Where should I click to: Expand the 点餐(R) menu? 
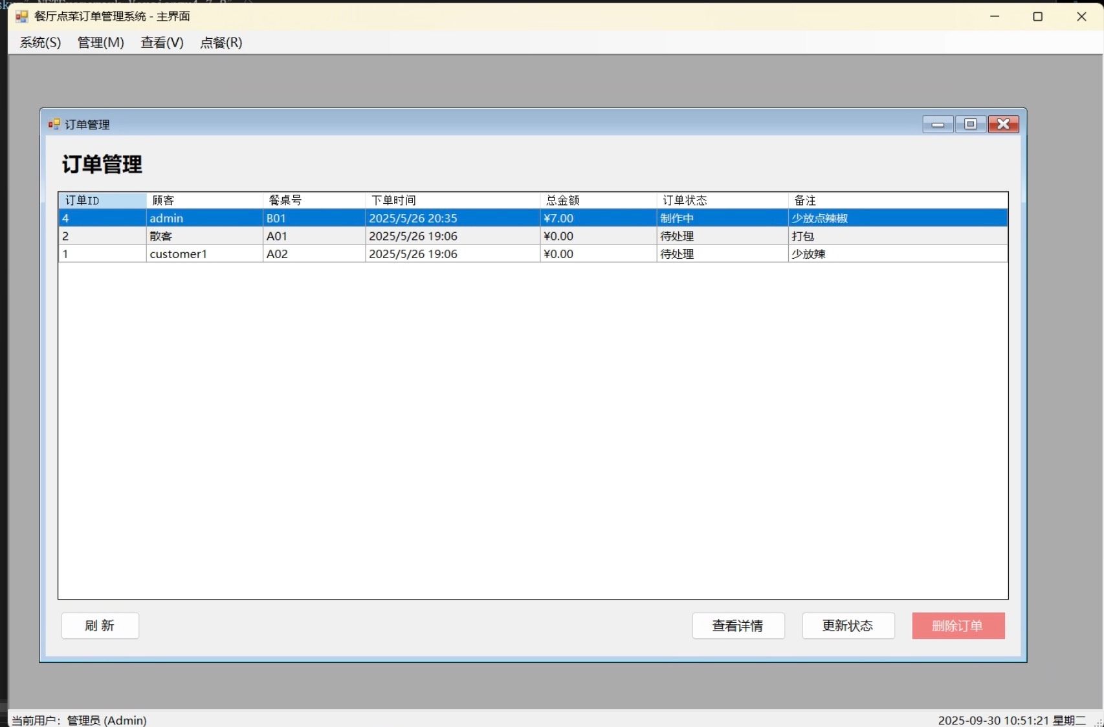tap(221, 43)
